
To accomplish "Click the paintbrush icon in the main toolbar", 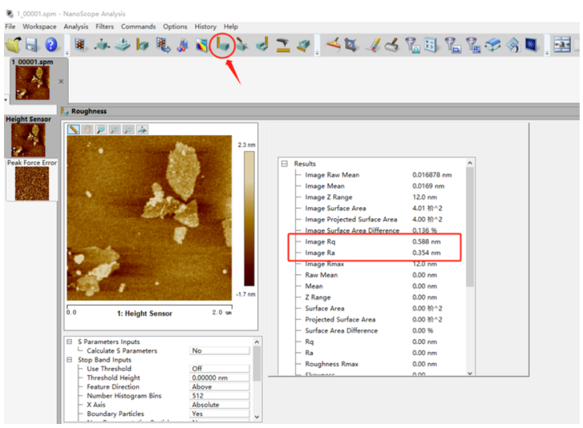I will pos(374,45).
